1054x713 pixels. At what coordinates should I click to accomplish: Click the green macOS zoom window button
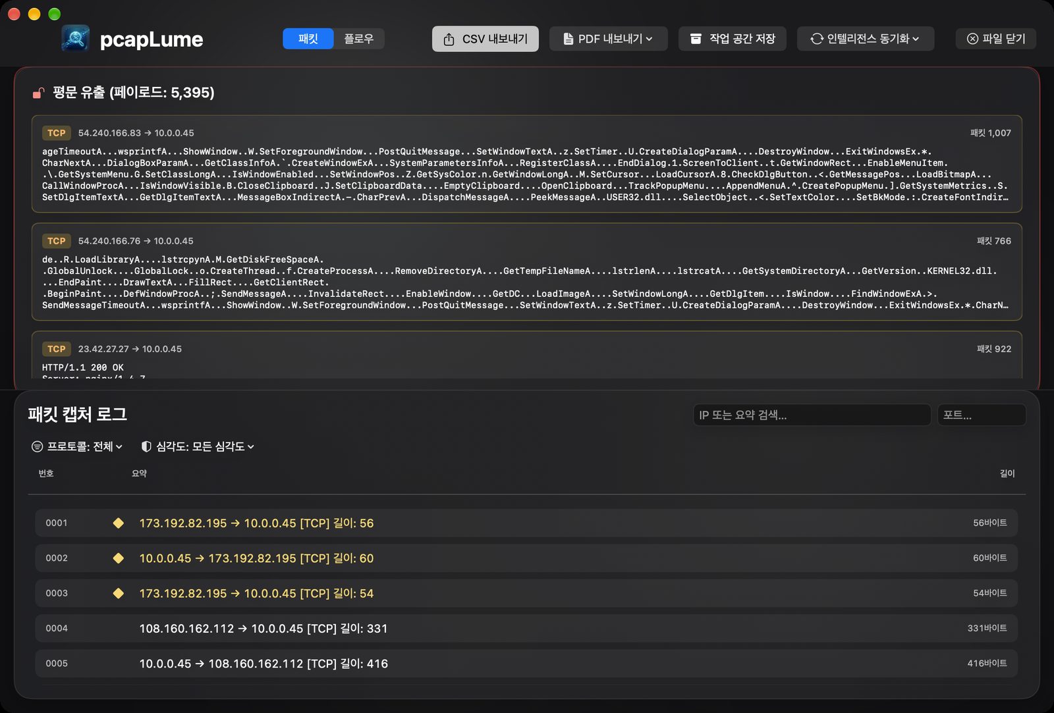click(55, 14)
